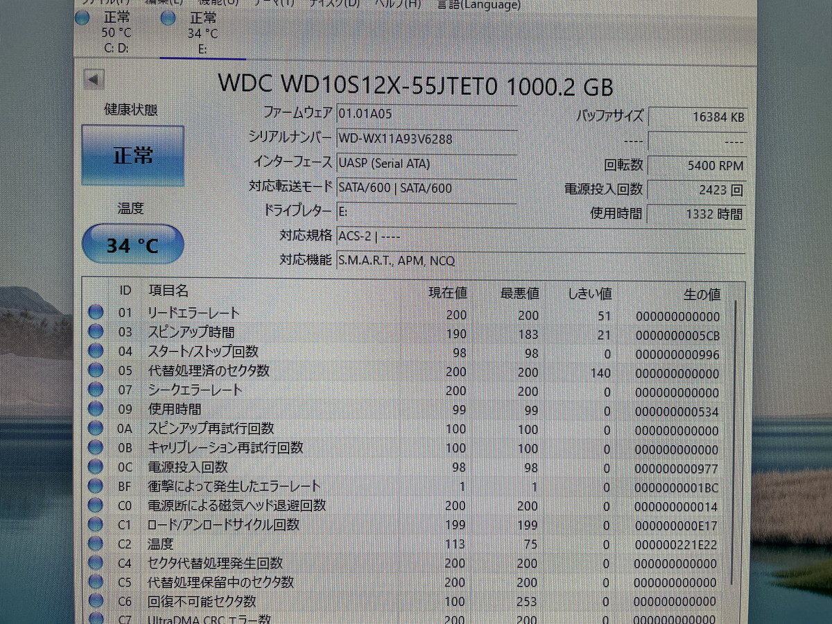Click the status icon for 回復不可能セクタ数 row
The height and width of the screenshot is (624, 832).
point(96,601)
